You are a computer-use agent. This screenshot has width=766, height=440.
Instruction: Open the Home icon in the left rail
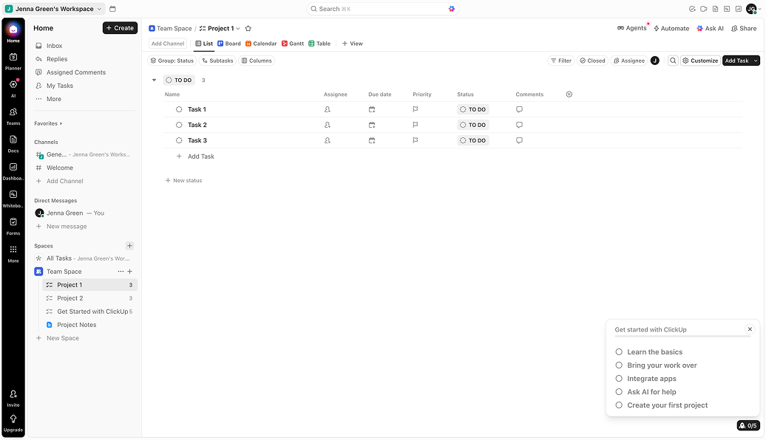click(13, 30)
